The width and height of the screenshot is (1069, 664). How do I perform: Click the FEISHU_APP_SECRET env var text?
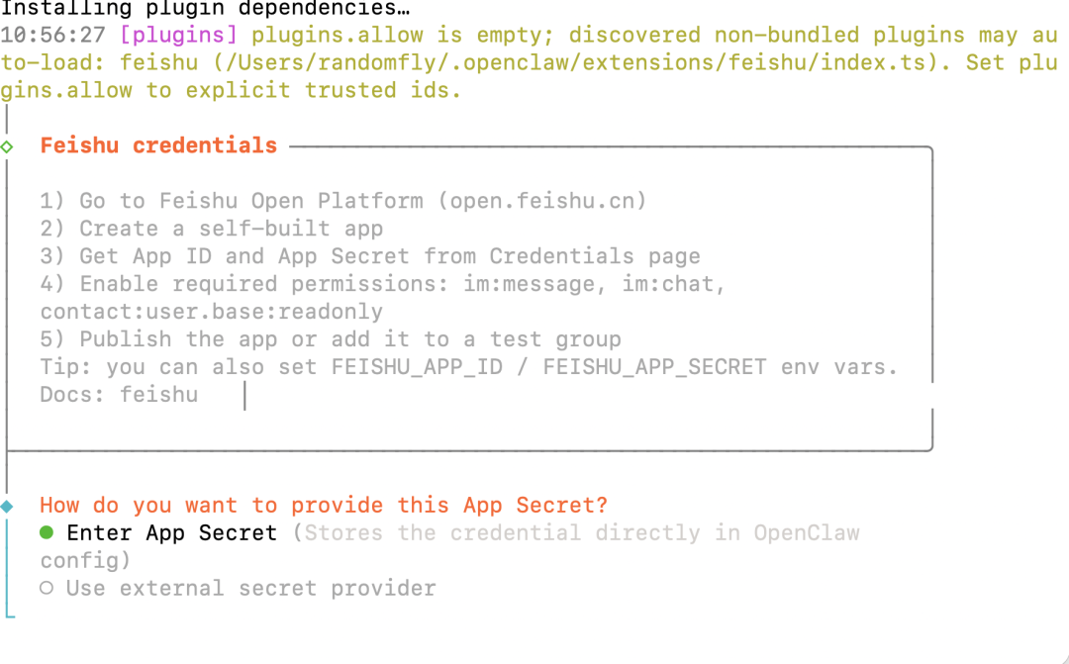654,367
